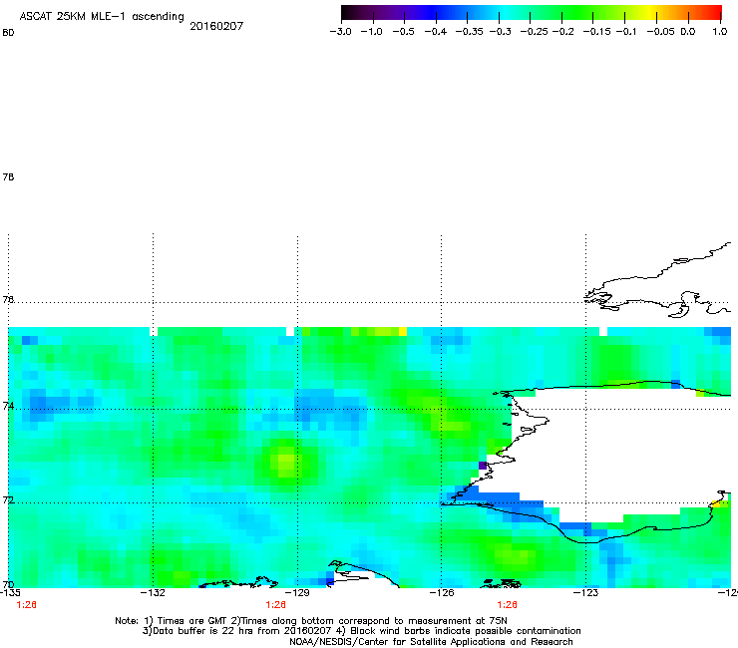Select the -0.5 color scale value
The image size is (738, 648).
click(x=403, y=32)
